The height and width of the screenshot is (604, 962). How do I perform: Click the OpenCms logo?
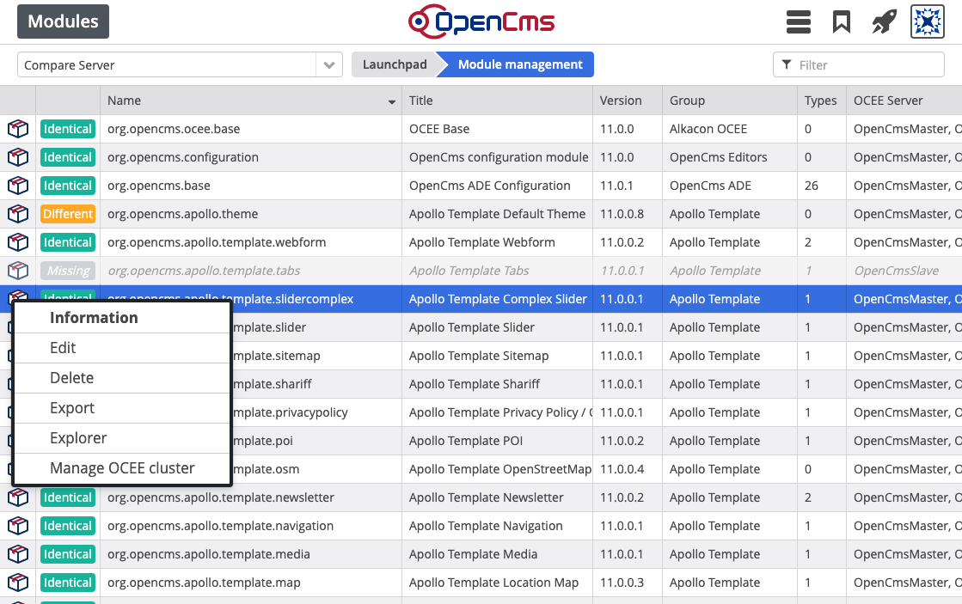tap(481, 22)
